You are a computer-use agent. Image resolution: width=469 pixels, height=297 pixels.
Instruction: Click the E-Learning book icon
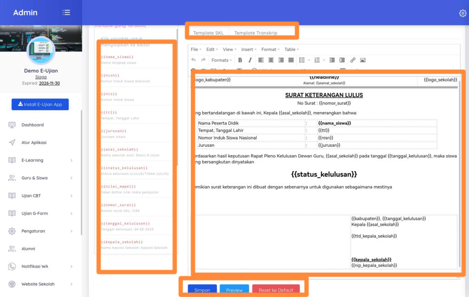click(12, 160)
